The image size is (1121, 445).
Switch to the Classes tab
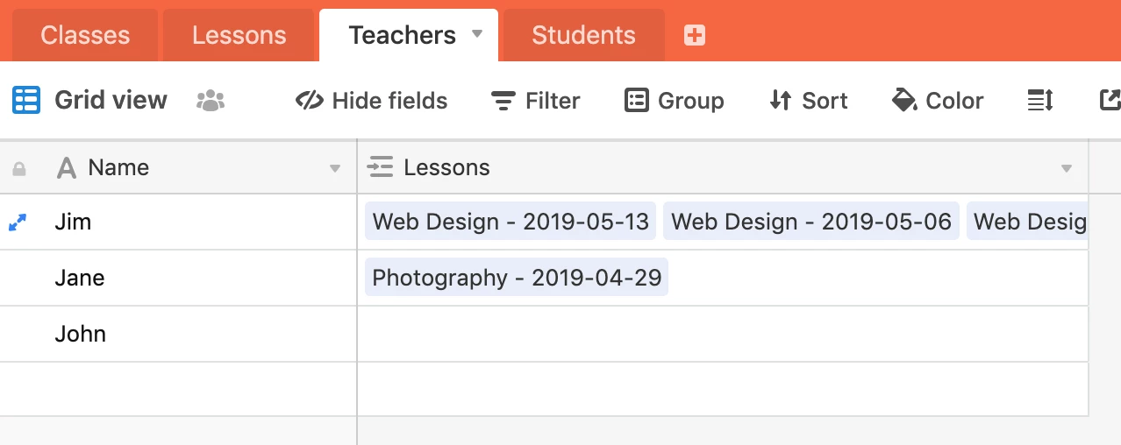[x=85, y=35]
